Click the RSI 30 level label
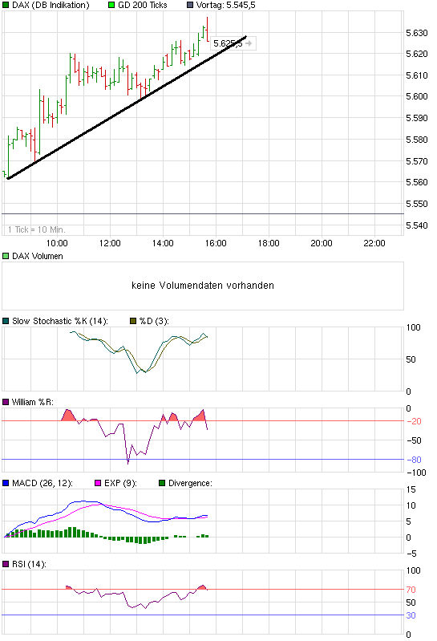 point(411,615)
